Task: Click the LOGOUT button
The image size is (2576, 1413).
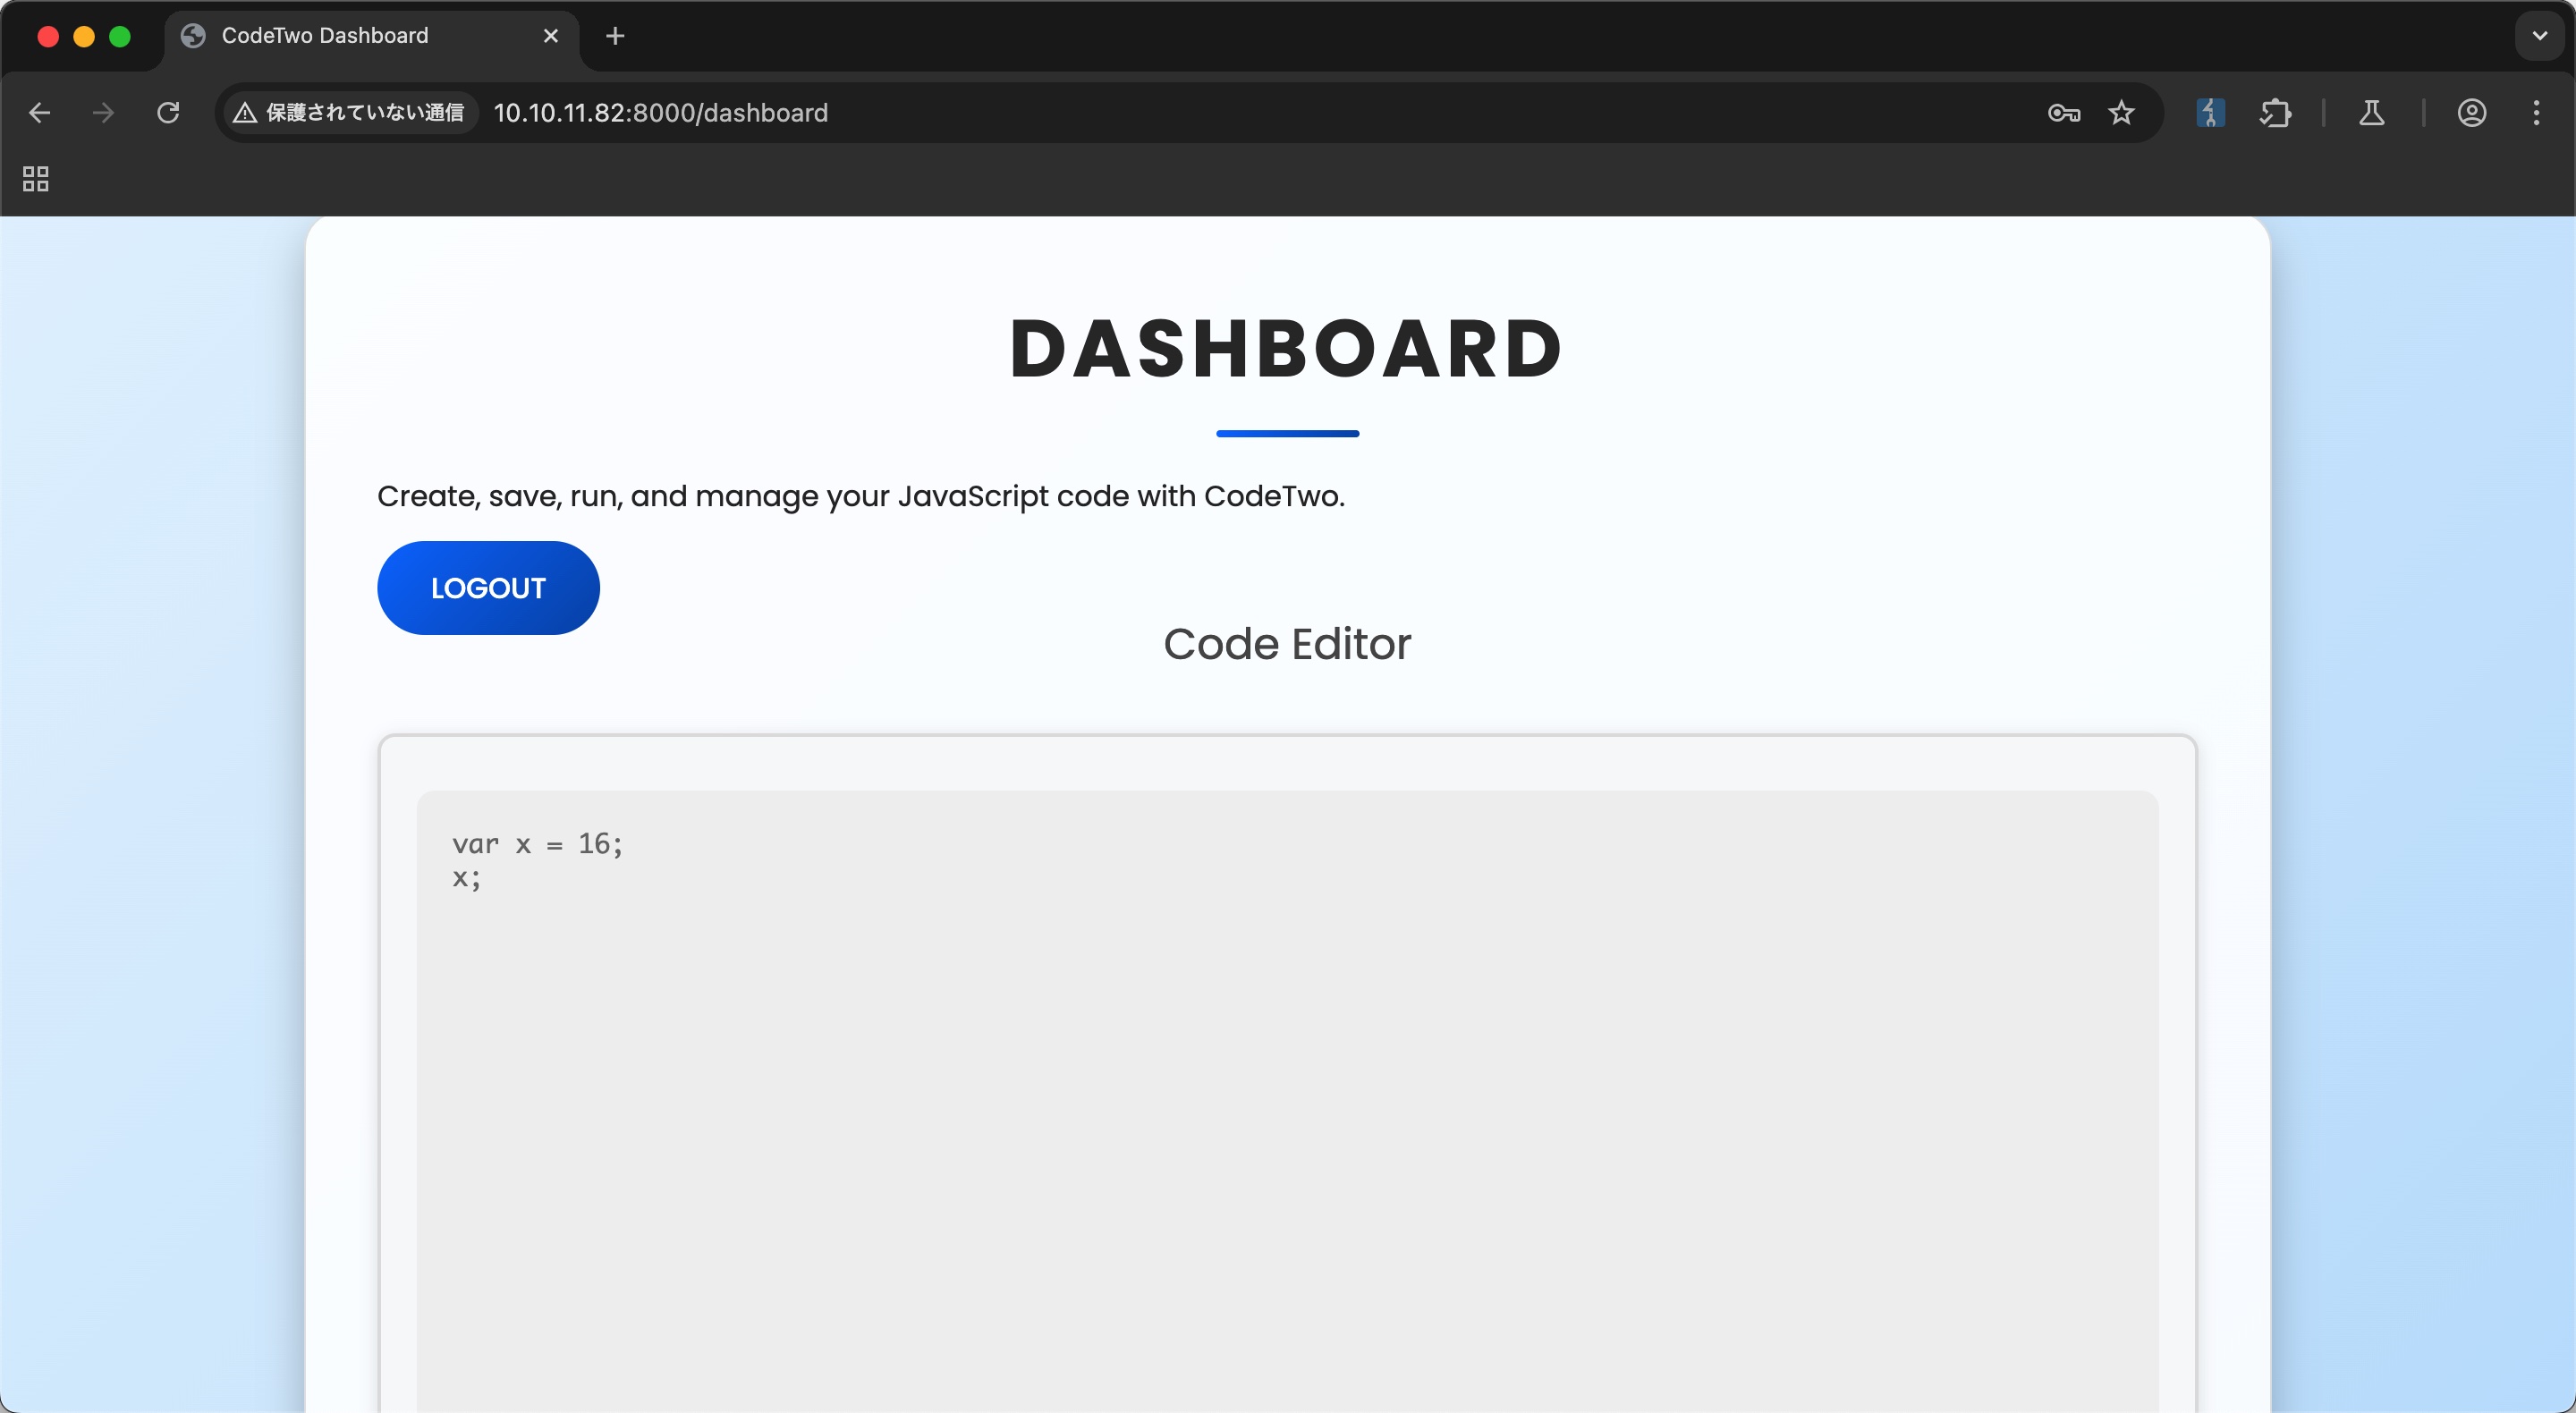Action: 488,588
